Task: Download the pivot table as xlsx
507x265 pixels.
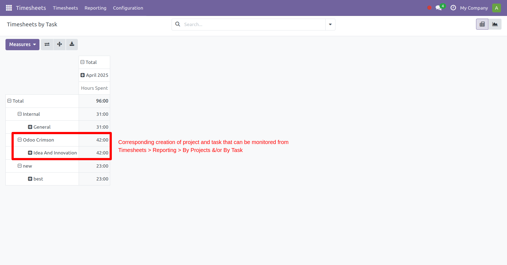Action: click(x=72, y=44)
